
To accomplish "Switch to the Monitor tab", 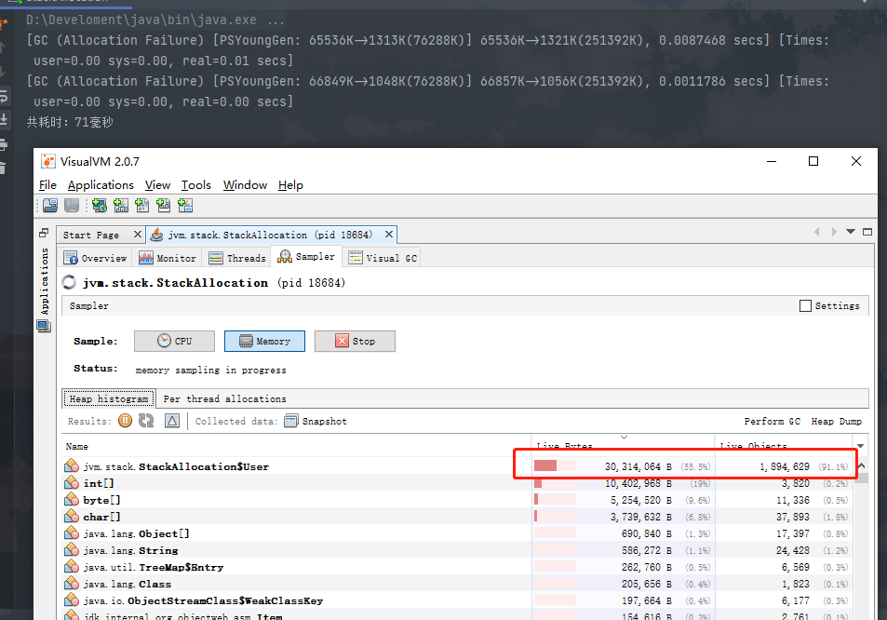I will click(168, 258).
